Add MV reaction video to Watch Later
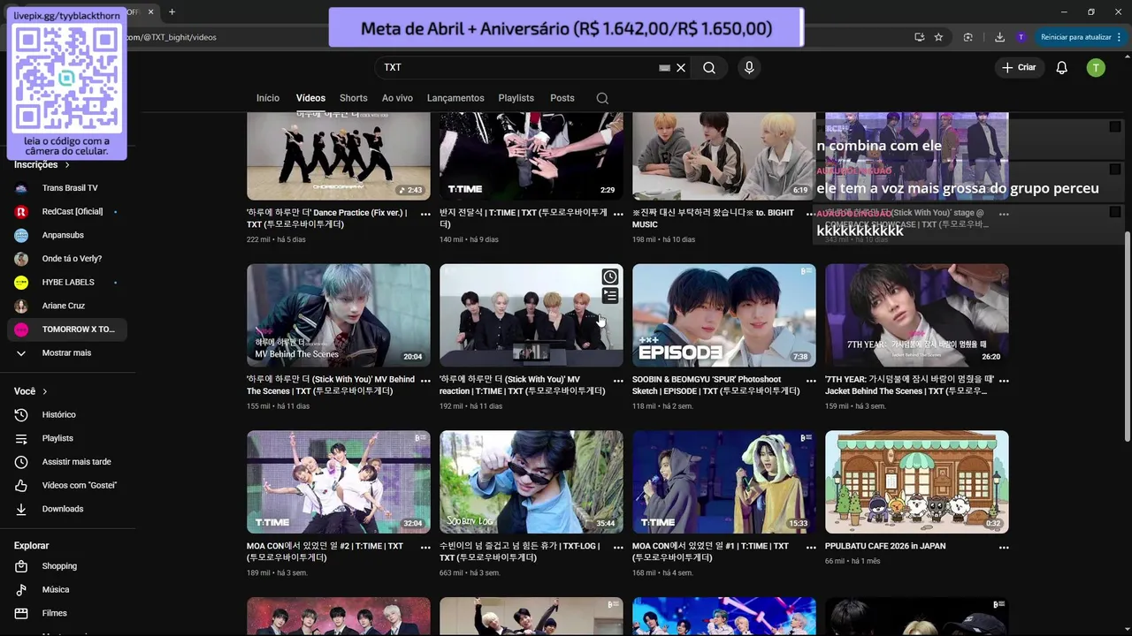The height and width of the screenshot is (636, 1132). [610, 276]
